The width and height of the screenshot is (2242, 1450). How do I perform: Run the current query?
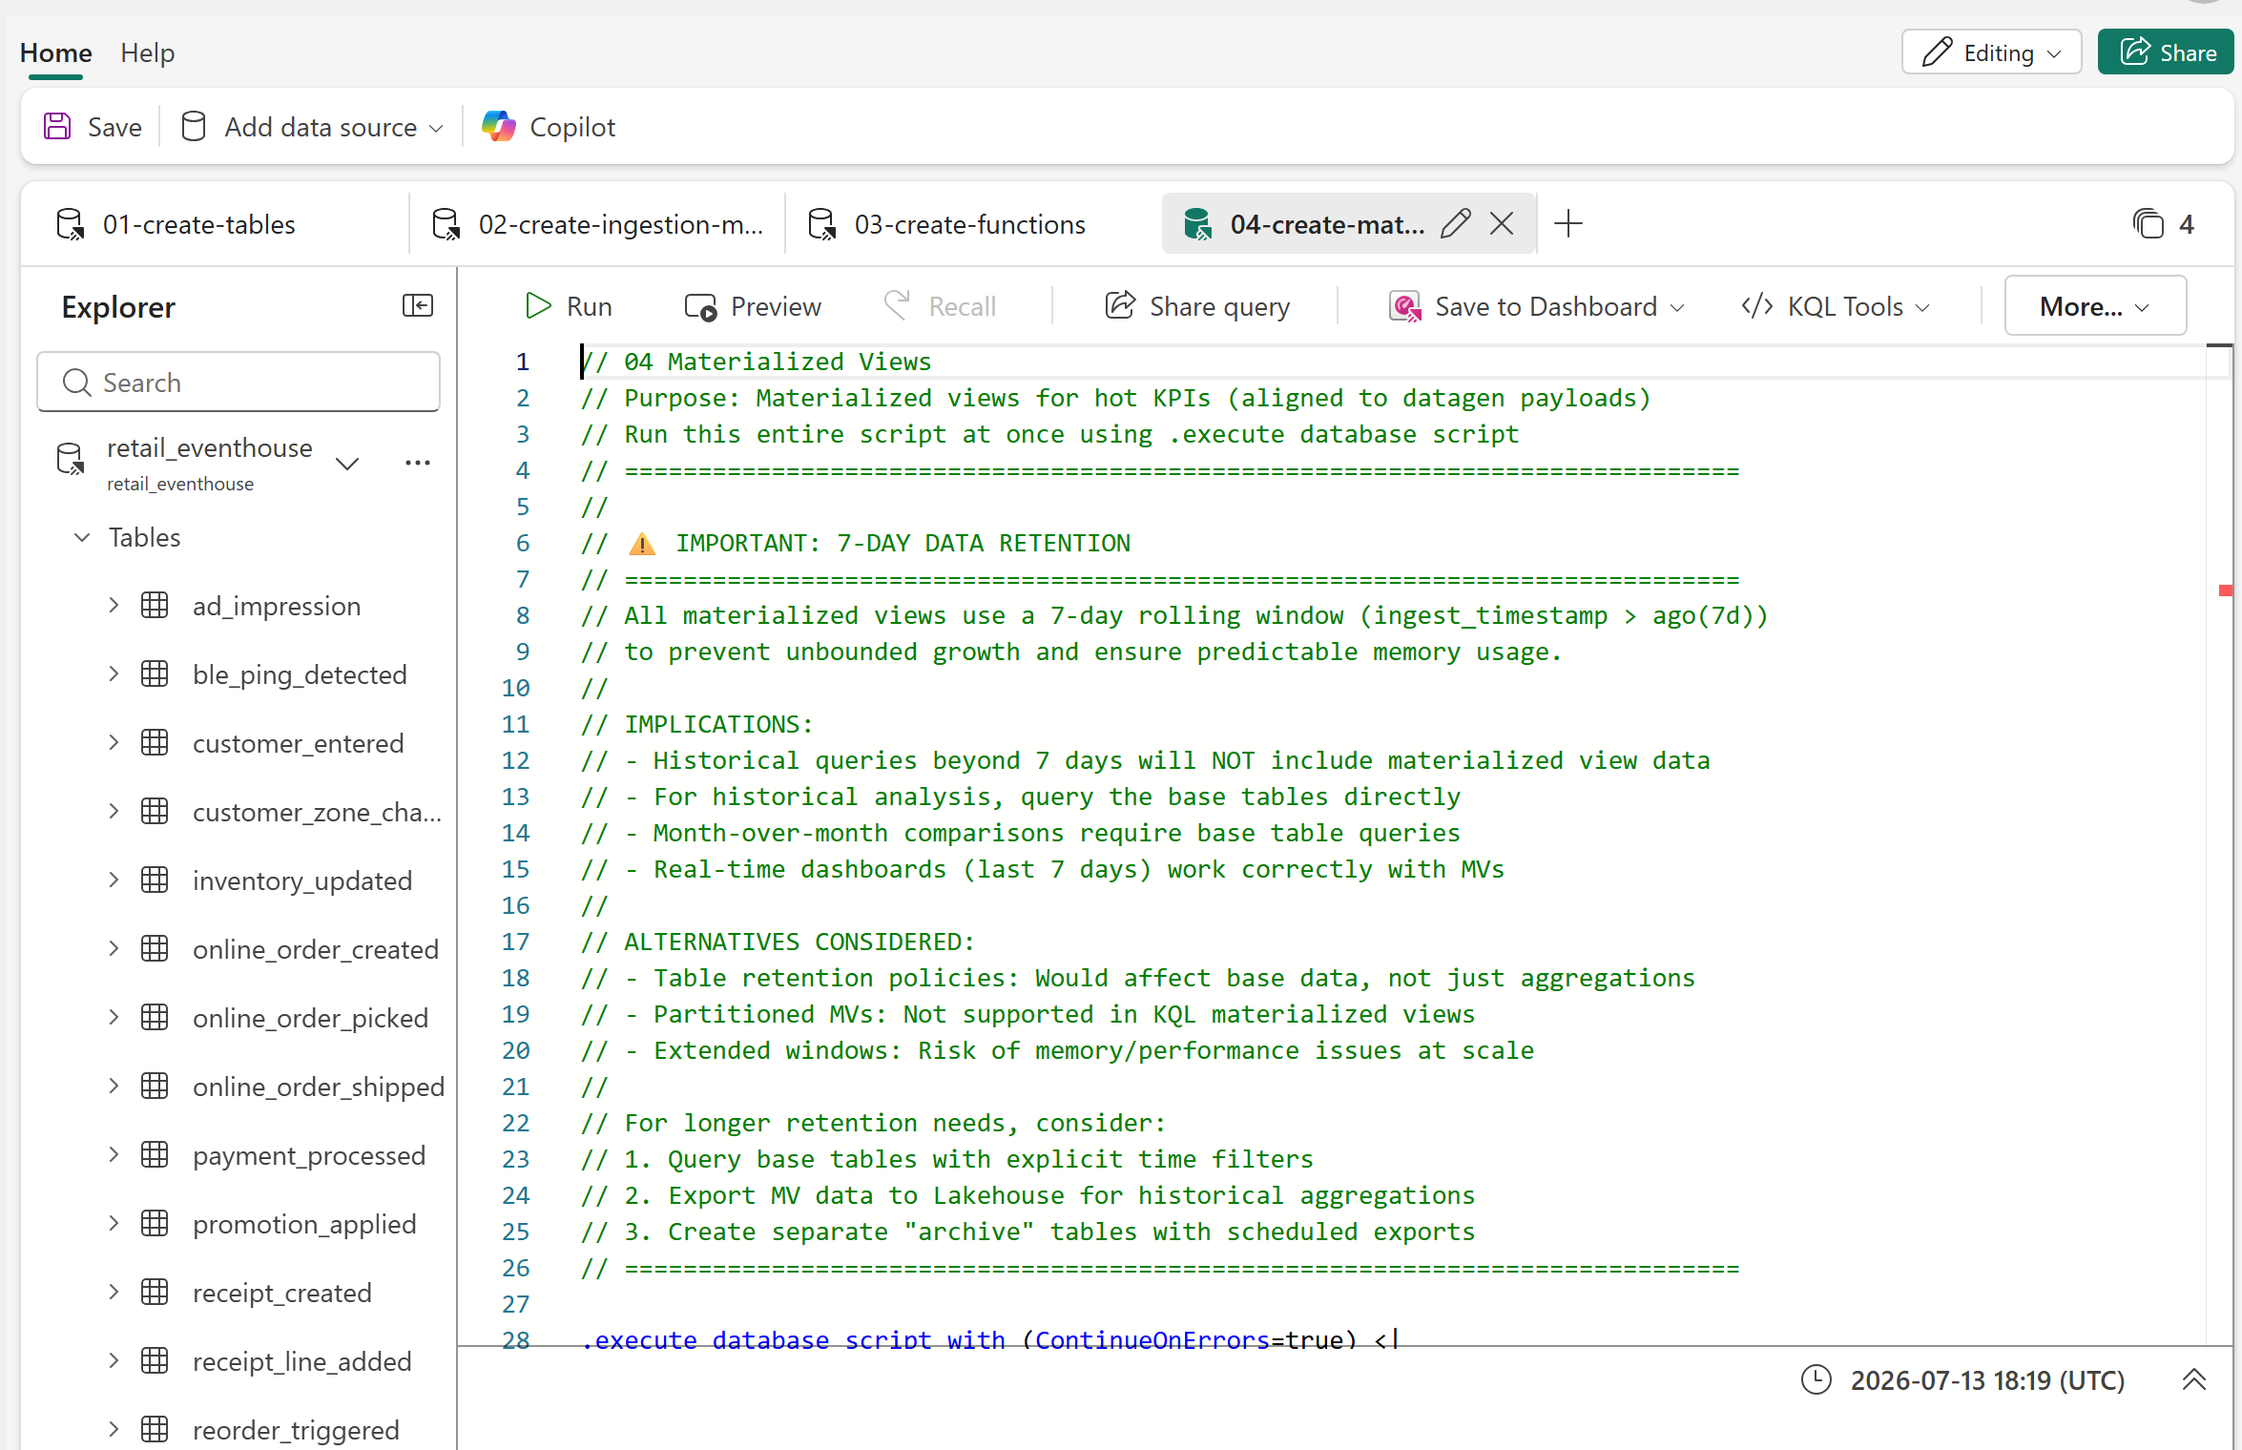tap(569, 306)
